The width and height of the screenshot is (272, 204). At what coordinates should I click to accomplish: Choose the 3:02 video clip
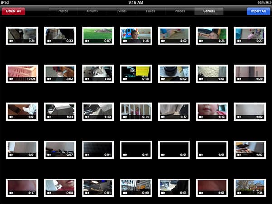point(60,74)
